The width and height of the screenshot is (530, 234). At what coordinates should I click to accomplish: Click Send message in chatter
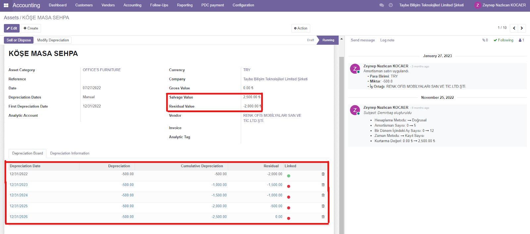(363, 40)
